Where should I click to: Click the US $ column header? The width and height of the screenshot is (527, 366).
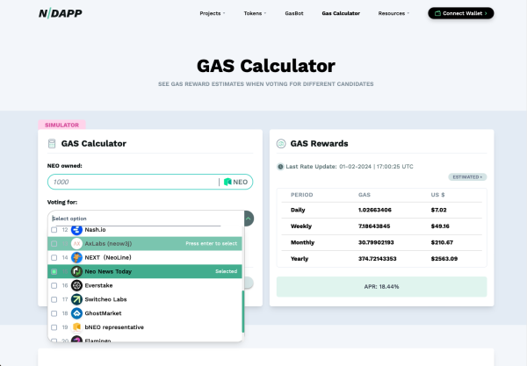437,195
